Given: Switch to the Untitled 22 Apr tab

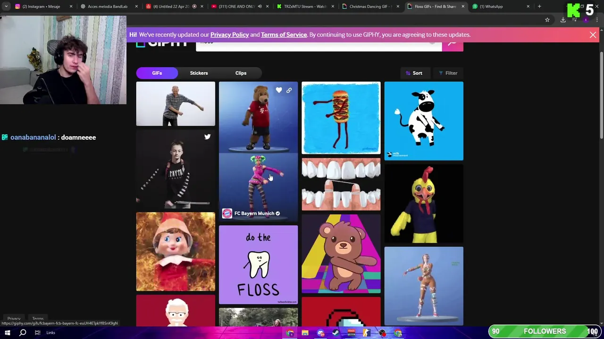Looking at the screenshot, I should point(174,7).
